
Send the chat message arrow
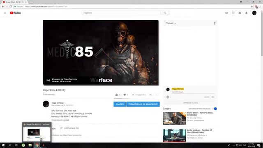coord(213,97)
